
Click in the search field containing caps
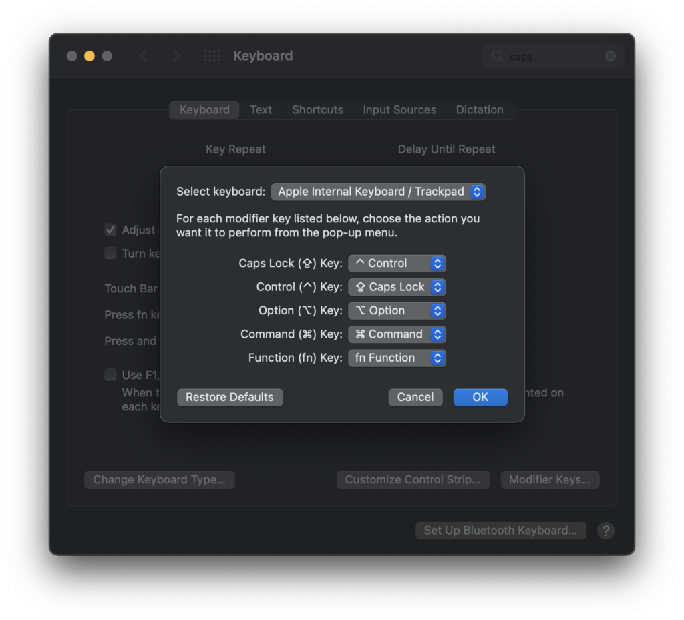click(x=553, y=57)
